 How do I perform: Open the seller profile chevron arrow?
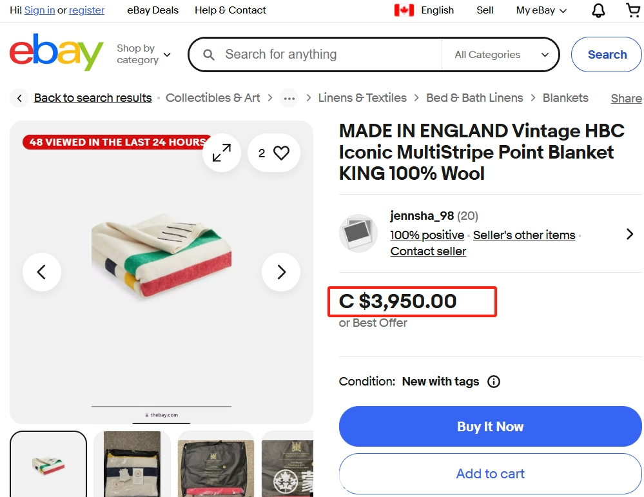pyautogui.click(x=630, y=234)
